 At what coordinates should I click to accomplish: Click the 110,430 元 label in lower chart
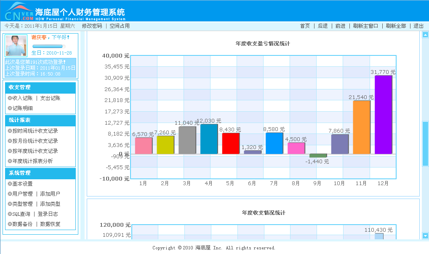point(378,230)
